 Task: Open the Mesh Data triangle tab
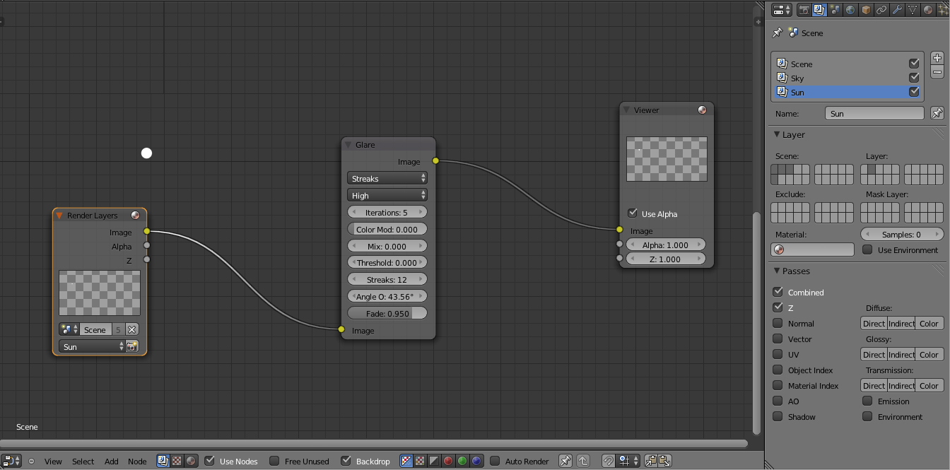[x=913, y=10]
